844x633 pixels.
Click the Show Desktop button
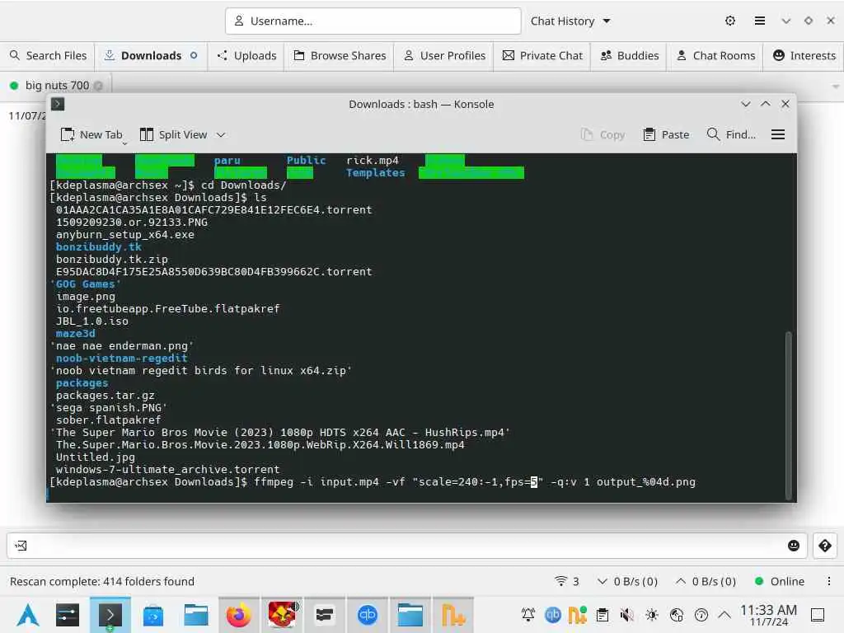click(818, 615)
